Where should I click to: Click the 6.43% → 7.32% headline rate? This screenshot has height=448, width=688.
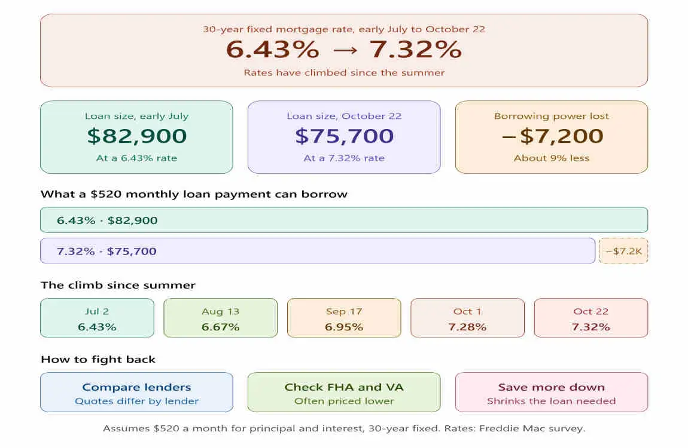click(344, 49)
